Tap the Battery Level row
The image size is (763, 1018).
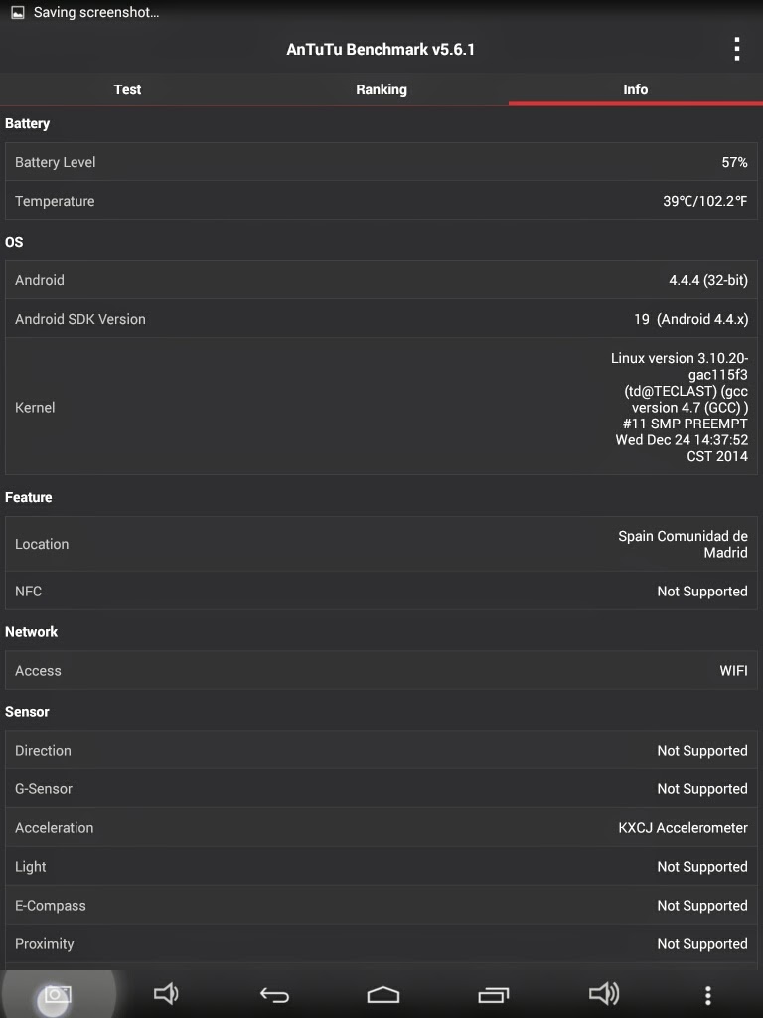click(x=381, y=162)
